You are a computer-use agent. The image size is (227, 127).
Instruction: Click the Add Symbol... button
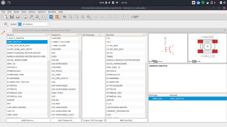pyautogui.click(x=127, y=120)
